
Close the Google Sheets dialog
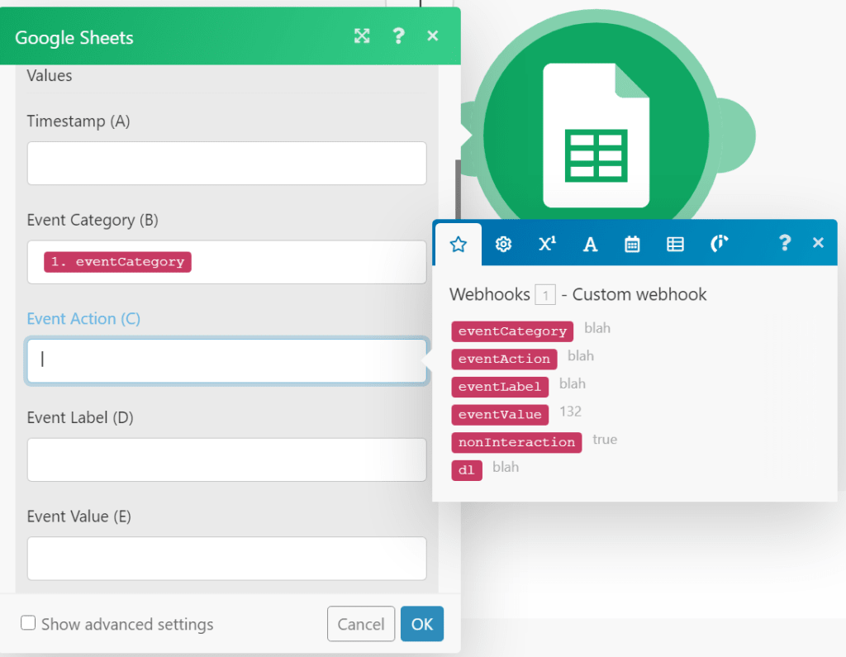click(433, 36)
